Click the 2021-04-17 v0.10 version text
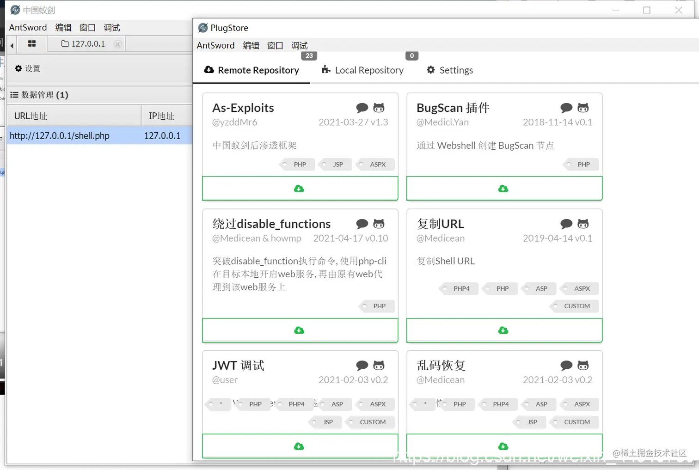 pos(351,238)
